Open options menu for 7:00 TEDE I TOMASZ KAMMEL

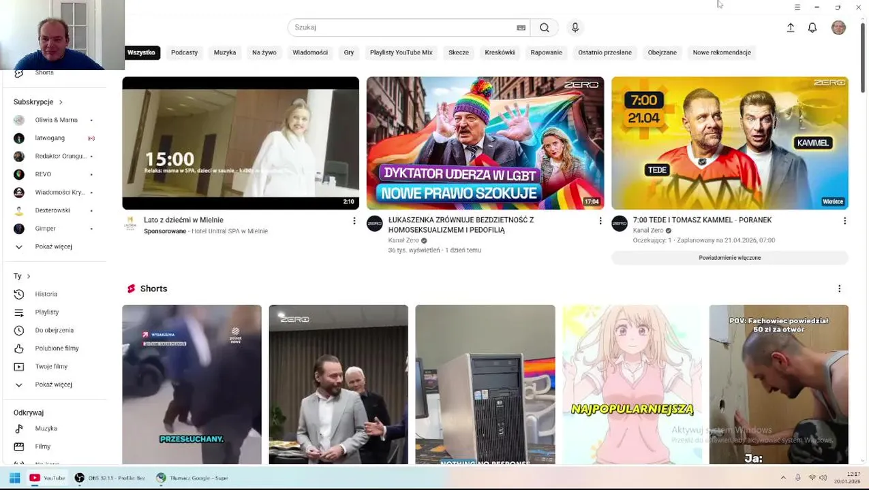click(x=844, y=220)
